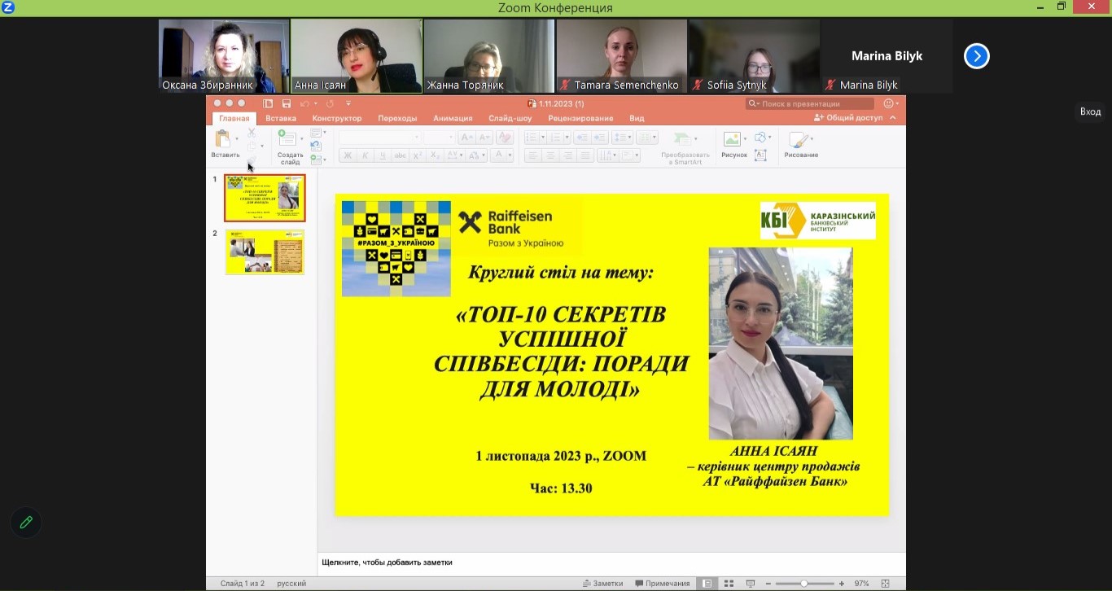The width and height of the screenshot is (1112, 591).
Task: Open the Слайд-шоу ribbon tab
Action: point(510,118)
